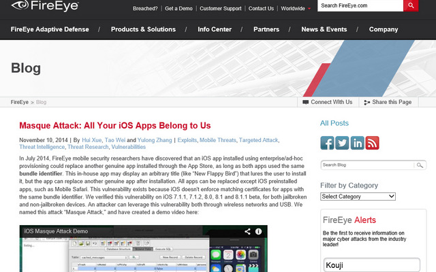Expand the Worldwide region dropdown

(x=296, y=9)
